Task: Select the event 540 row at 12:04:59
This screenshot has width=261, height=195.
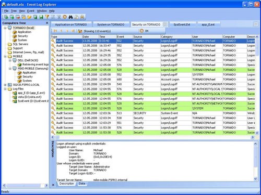Action: point(153,84)
